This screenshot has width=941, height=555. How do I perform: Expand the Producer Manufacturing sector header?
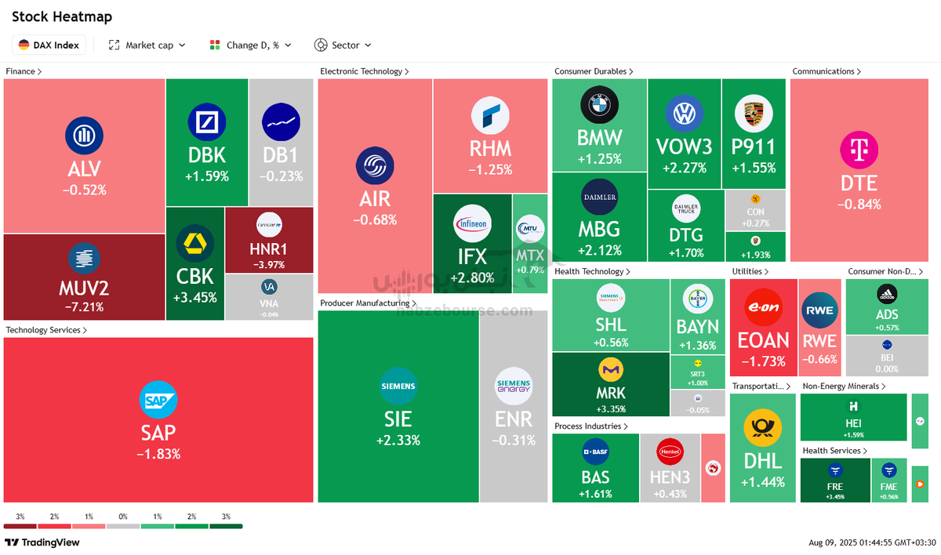point(368,303)
